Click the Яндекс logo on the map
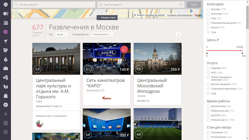The height and width of the screenshot is (140, 249). pyautogui.click(x=198, y=15)
